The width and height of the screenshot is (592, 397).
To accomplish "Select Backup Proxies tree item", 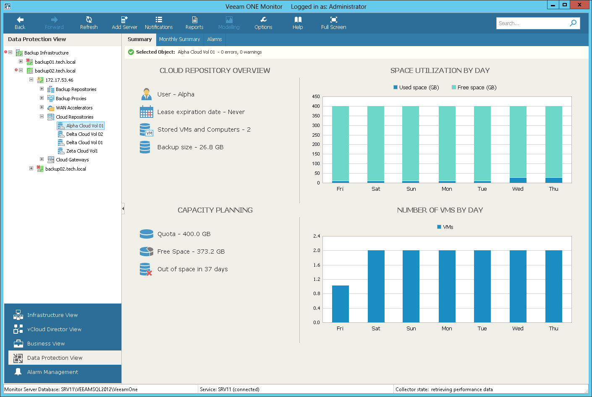I will tap(71, 99).
